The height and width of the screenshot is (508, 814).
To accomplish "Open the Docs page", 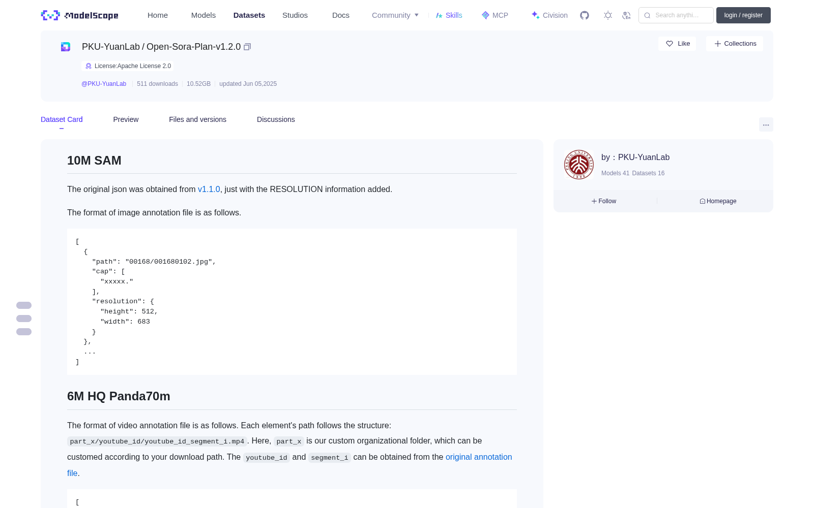I will coord(341,15).
